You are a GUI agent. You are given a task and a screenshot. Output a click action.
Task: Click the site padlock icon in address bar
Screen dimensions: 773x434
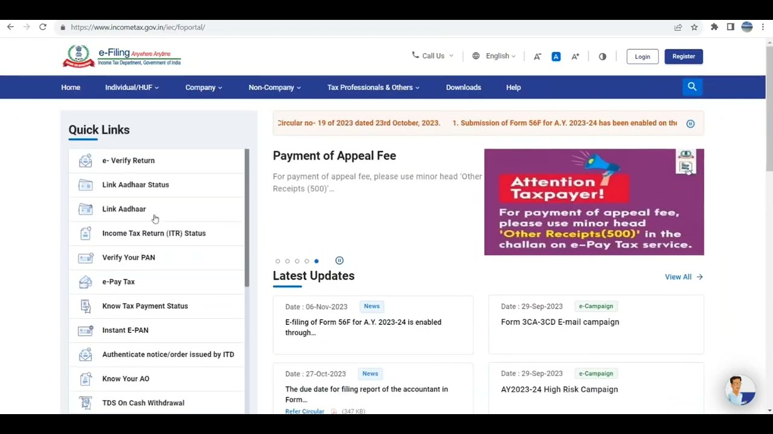(x=63, y=27)
